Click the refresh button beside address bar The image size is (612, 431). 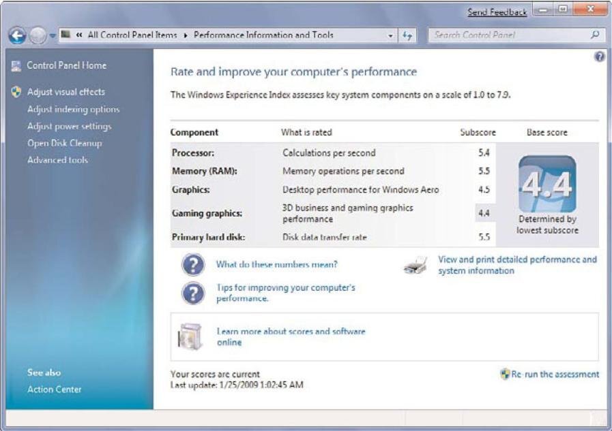[x=407, y=36]
